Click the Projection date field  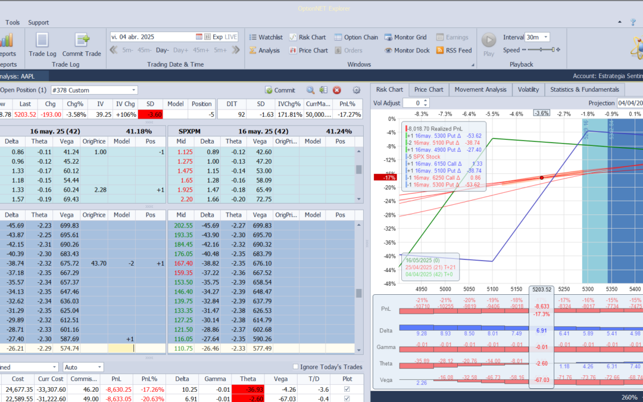[x=629, y=103]
